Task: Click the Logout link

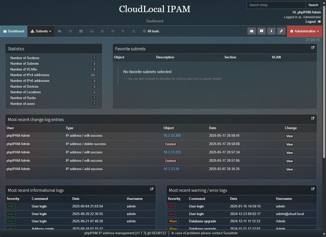Action: coord(311,22)
